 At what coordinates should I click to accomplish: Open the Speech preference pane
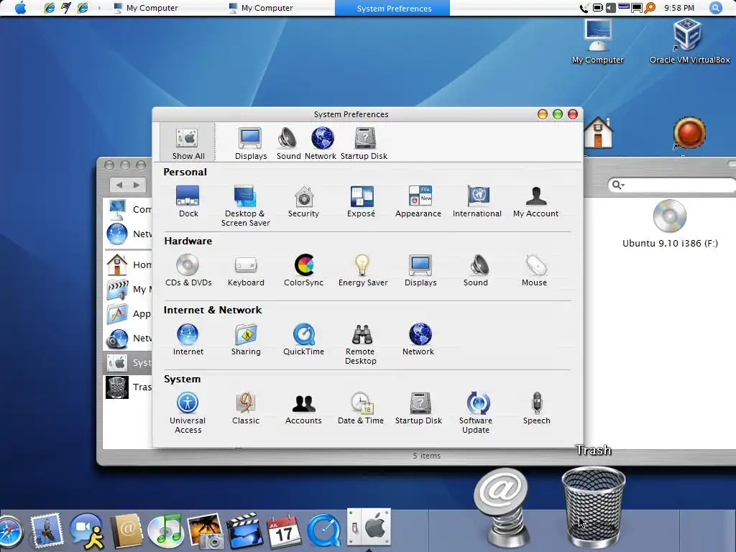[x=536, y=408]
